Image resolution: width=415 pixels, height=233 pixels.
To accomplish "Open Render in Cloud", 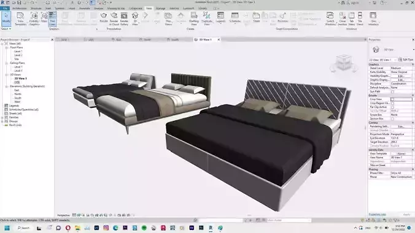I will pyautogui.click(x=114, y=18).
